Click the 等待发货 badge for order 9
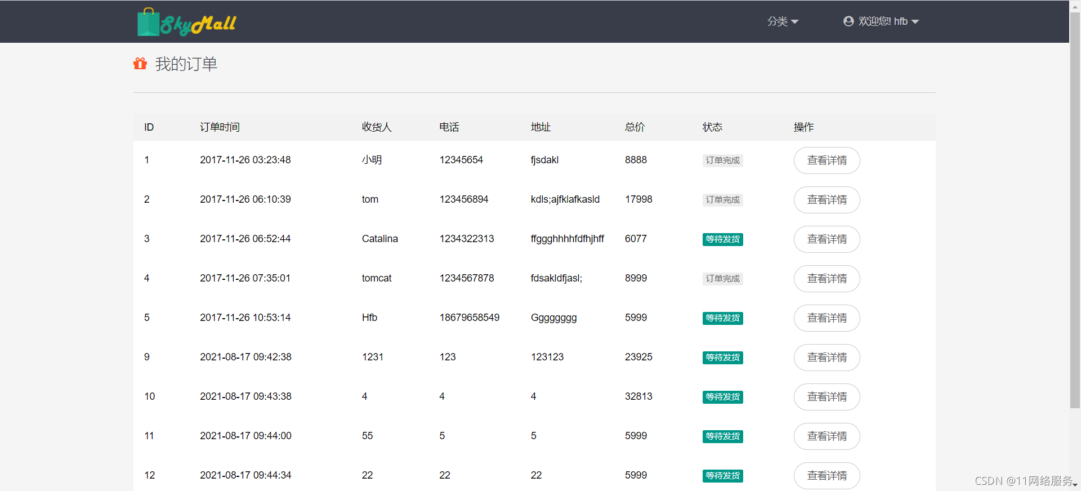This screenshot has height=491, width=1081. point(723,358)
